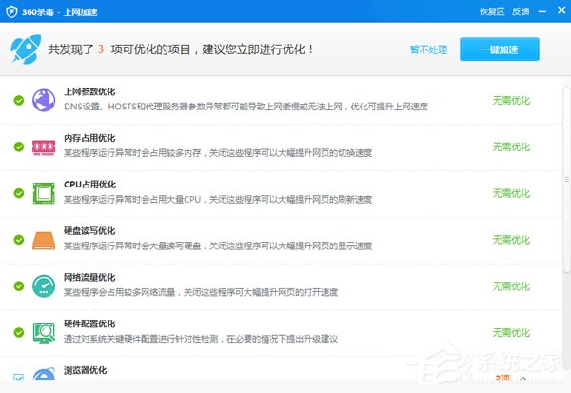Click green check mark beside 上网参数优化
Viewport: 571px width, 393px height.
coord(19,100)
